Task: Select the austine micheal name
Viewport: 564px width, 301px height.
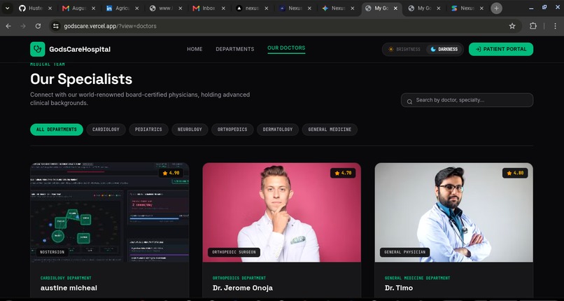Action: coord(69,288)
